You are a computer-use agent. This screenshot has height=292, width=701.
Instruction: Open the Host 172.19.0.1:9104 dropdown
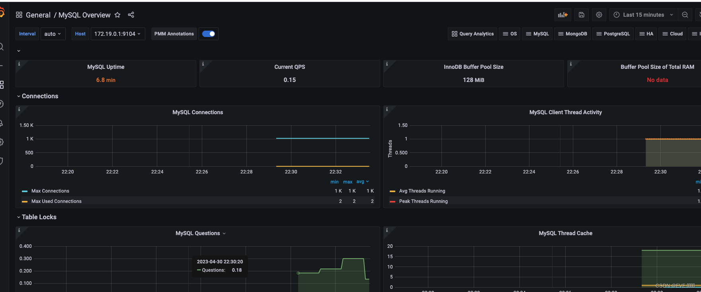tap(118, 34)
